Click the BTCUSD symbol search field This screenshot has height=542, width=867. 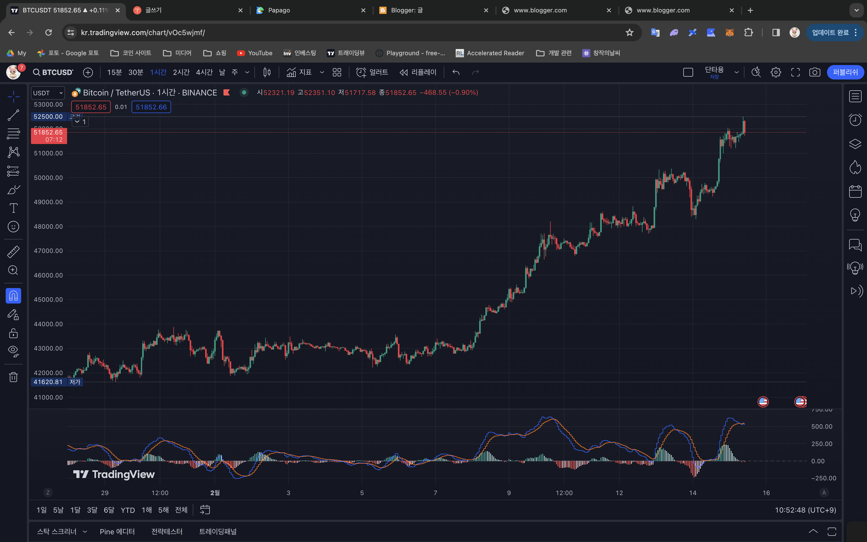(53, 73)
